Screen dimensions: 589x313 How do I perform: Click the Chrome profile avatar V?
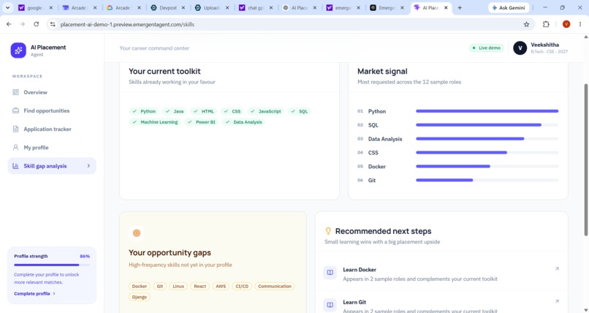566,24
